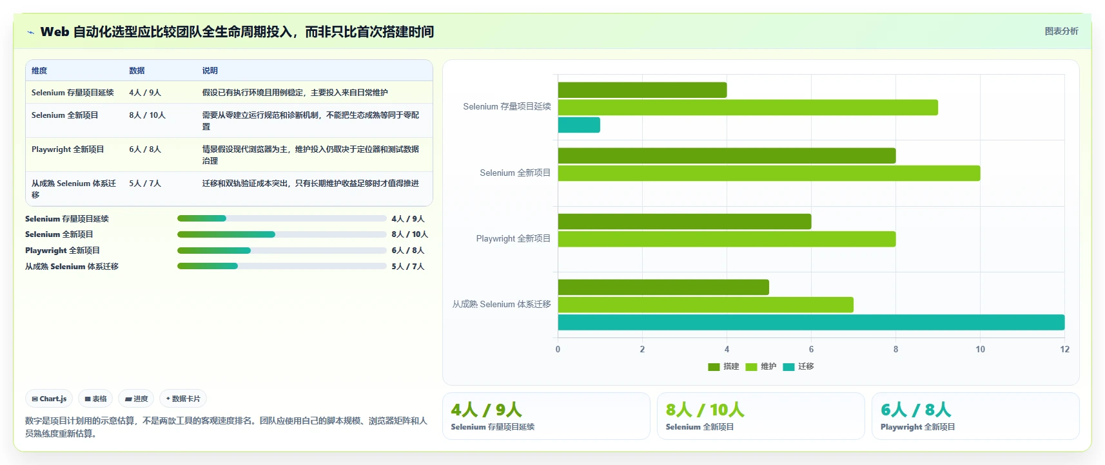
Task: Click chart axis label Playwright 全新项目
Action: (513, 239)
